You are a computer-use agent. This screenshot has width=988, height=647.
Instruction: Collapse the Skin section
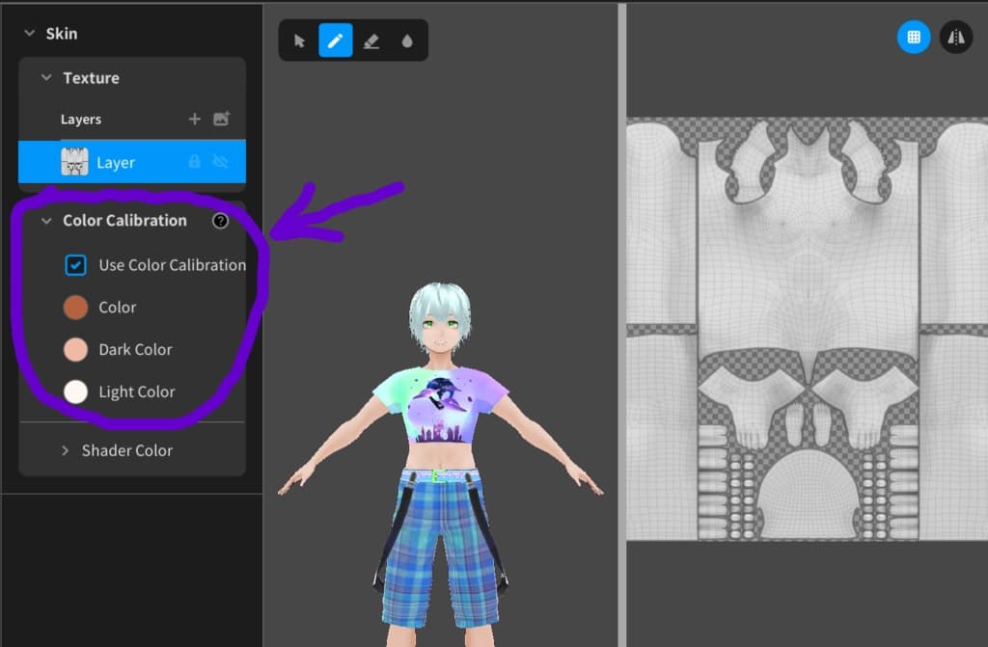[x=29, y=34]
